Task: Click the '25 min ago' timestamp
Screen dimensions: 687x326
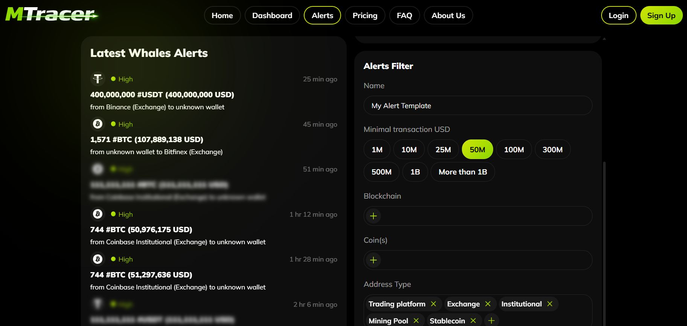Action: tap(320, 79)
